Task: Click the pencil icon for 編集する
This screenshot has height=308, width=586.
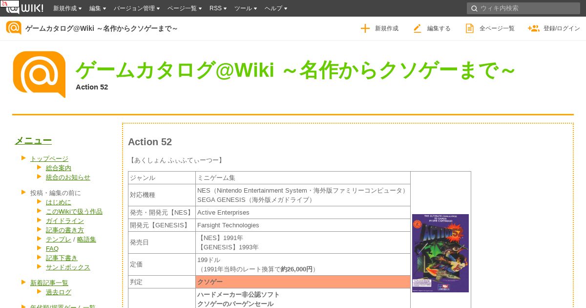Action: pos(417,28)
